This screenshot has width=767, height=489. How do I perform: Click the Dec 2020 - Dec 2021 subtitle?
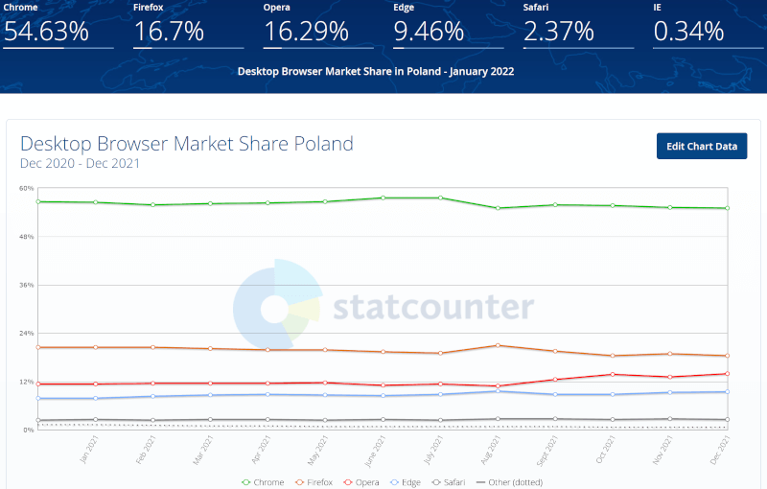tap(80, 163)
